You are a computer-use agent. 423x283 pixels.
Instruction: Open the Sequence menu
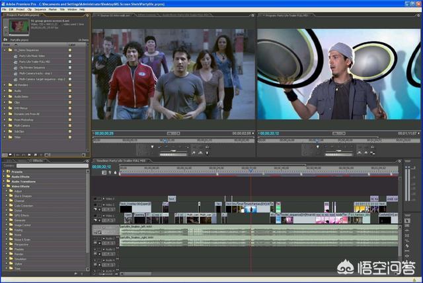pyautogui.click(x=40, y=9)
